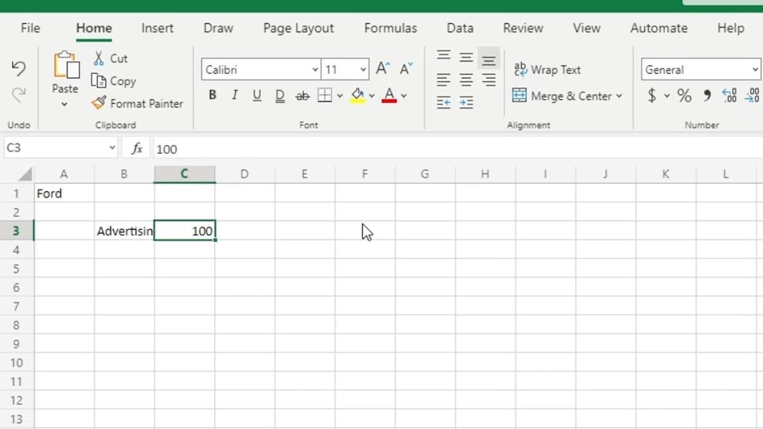This screenshot has height=429, width=763.
Task: Open the File menu
Action: click(31, 28)
